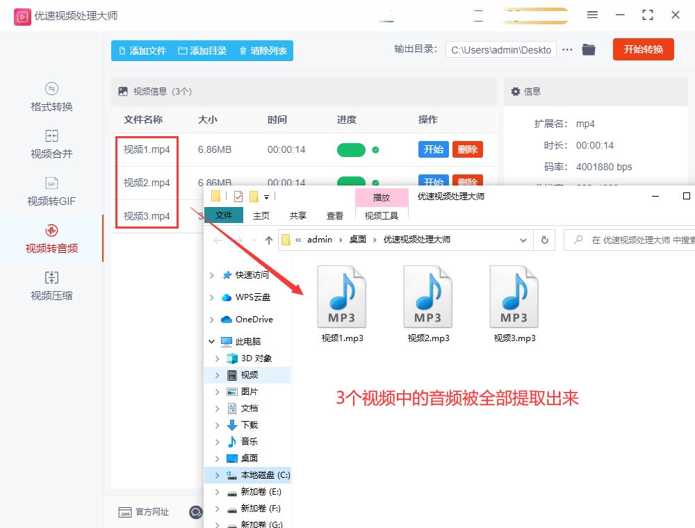
Task: Click the progress bar of 视频1.mp4
Action: tap(351, 150)
